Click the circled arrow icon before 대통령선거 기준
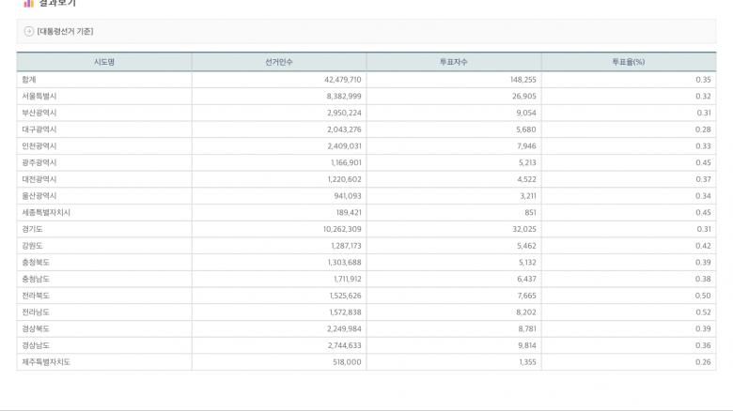 [x=28, y=32]
